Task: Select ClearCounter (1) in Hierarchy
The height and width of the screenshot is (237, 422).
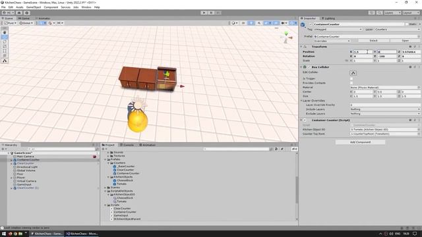Action: (x=28, y=188)
